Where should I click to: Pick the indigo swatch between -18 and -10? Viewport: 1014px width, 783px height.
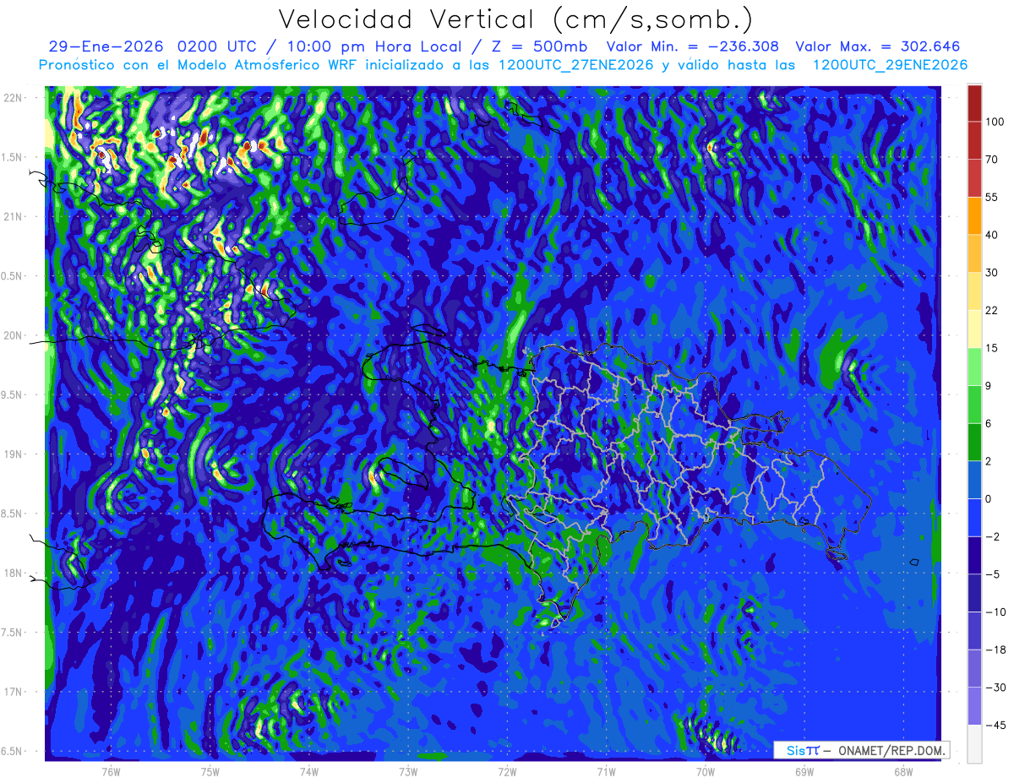point(974,630)
